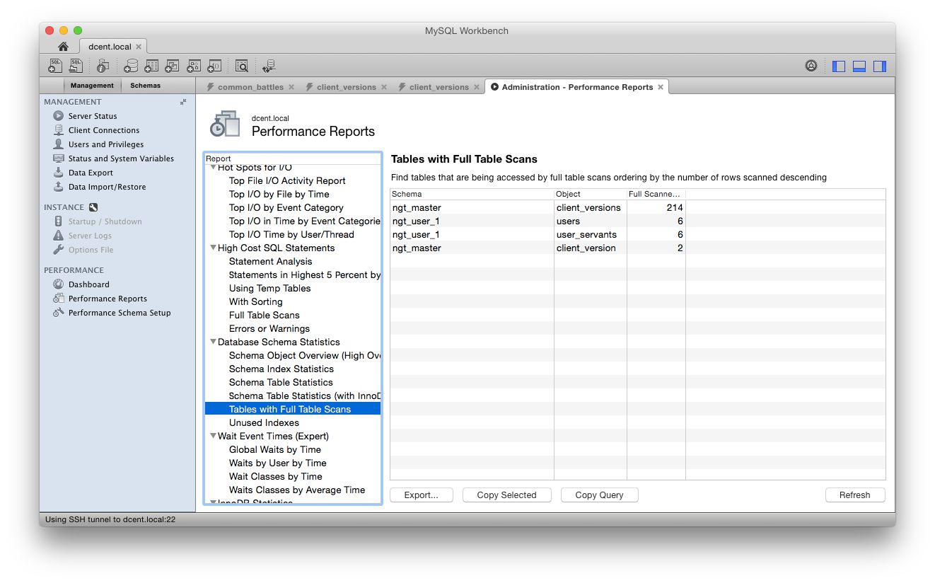Screen dimensions: 935x583
Task: Click the Copy Query button
Action: point(600,495)
